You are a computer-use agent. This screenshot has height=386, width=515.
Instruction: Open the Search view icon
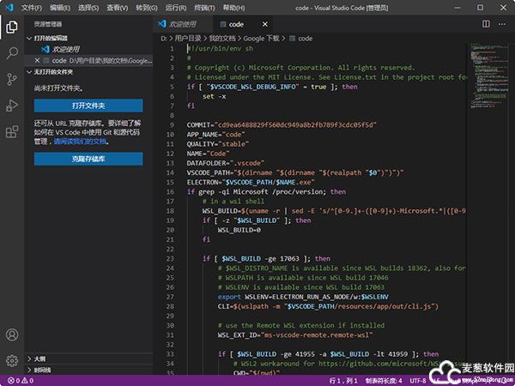click(x=12, y=53)
